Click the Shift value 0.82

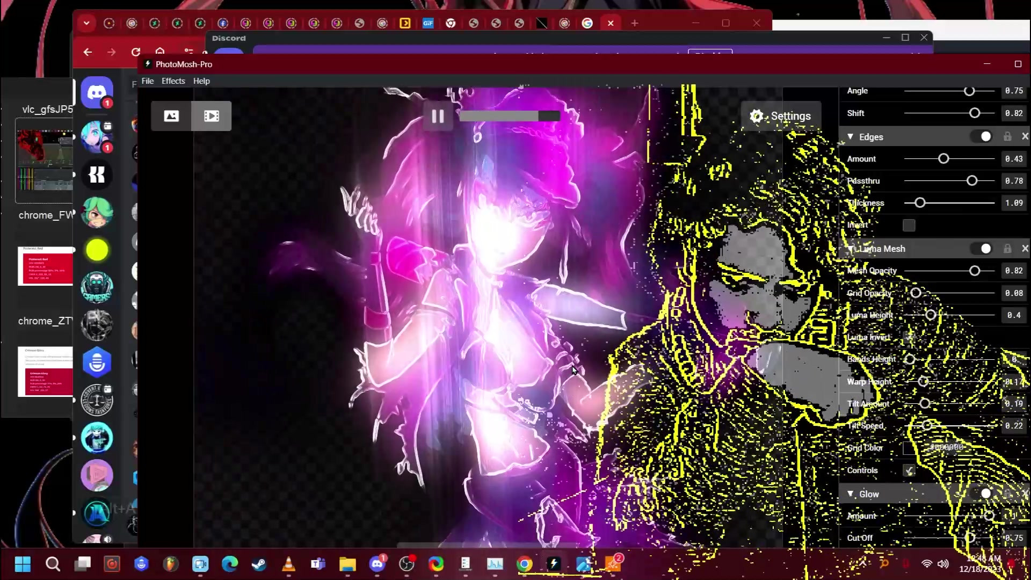point(1014,113)
